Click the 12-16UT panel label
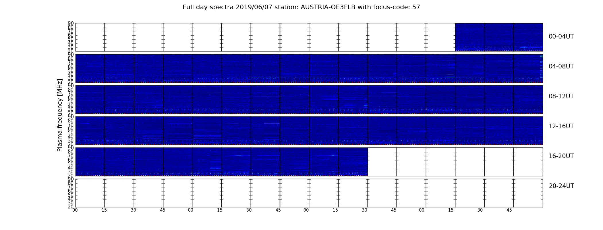The width and height of the screenshot is (603, 230). (x=561, y=126)
